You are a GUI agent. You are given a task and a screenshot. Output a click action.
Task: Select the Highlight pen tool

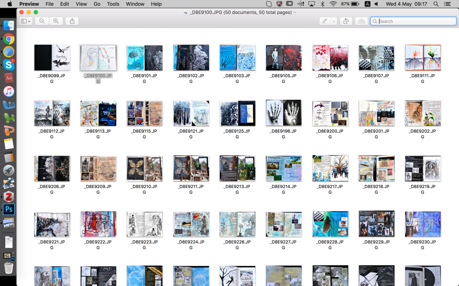pos(325,21)
